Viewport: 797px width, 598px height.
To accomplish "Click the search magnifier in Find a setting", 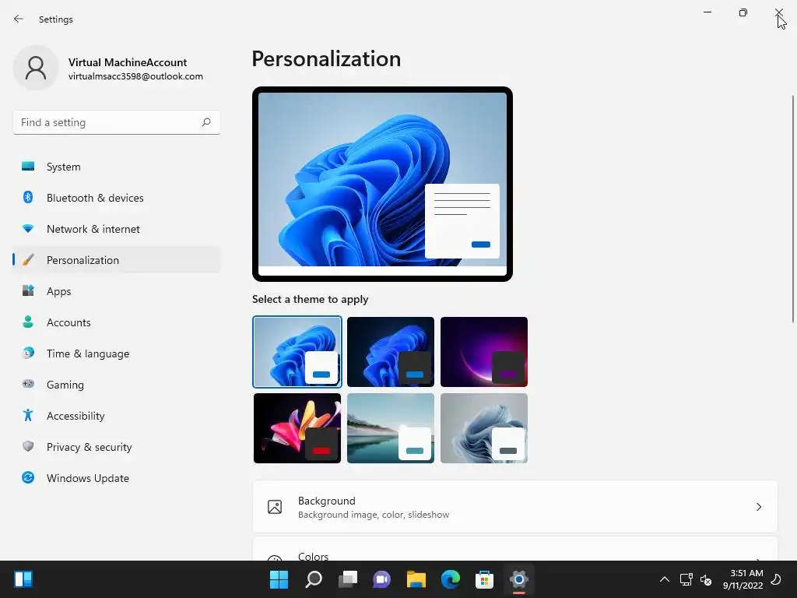I will (205, 122).
